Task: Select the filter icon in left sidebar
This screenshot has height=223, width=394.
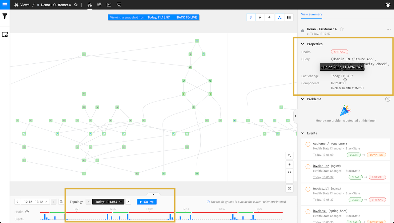Action: [5, 16]
